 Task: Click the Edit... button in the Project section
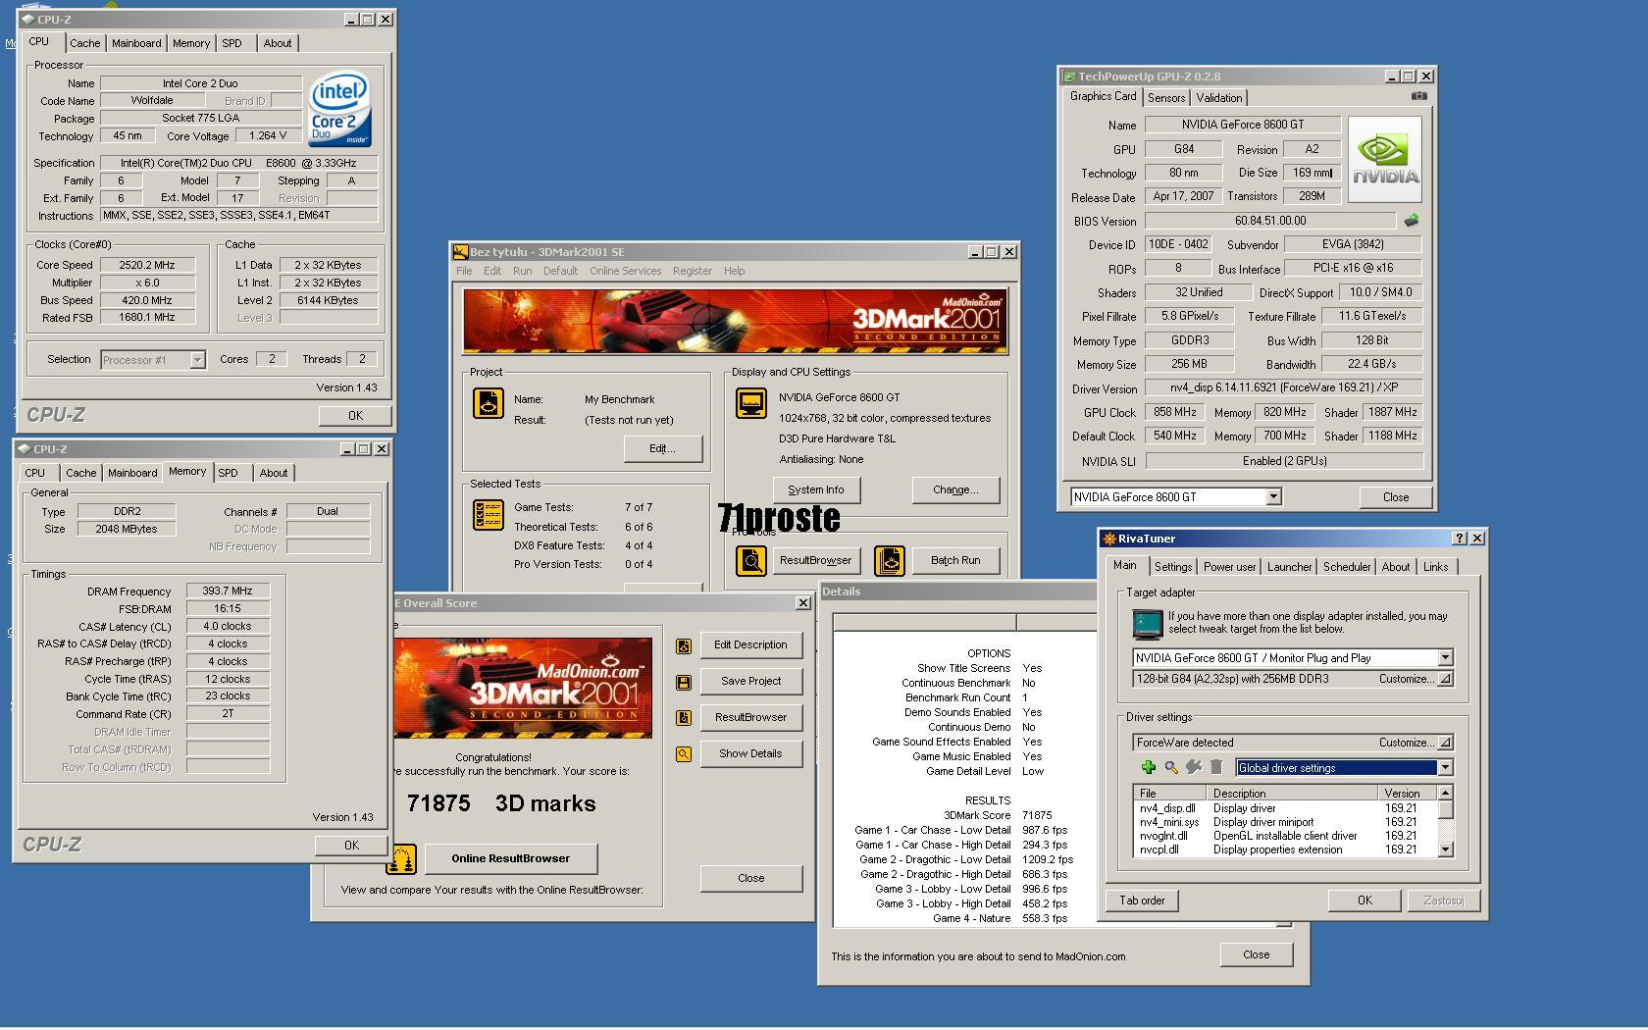pyautogui.click(x=662, y=448)
